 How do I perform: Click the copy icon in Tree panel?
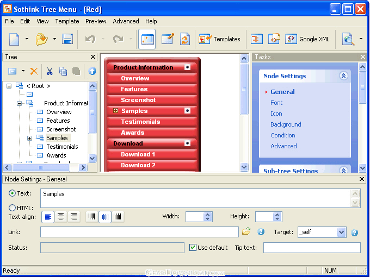click(x=63, y=71)
